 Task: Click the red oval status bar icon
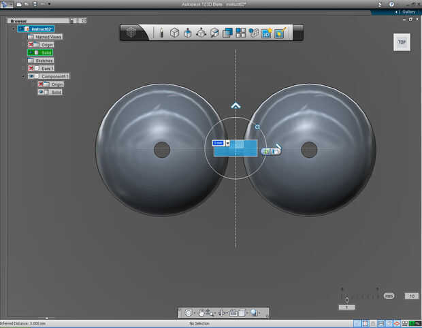pos(397,323)
